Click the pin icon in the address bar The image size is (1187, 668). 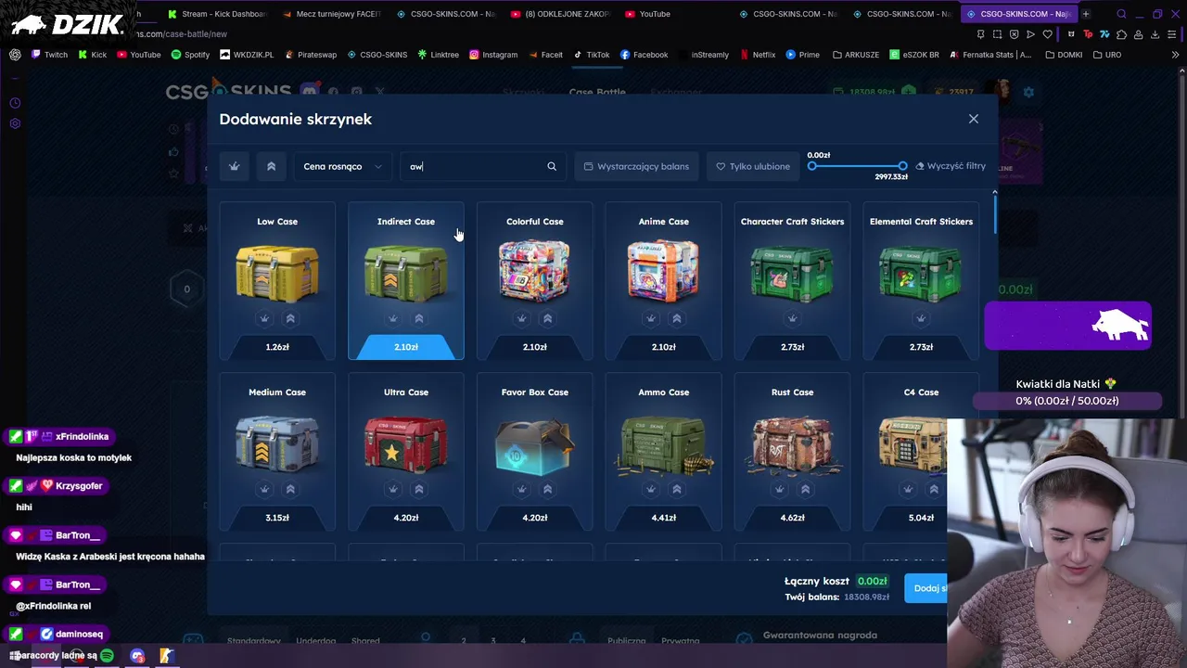point(980,34)
